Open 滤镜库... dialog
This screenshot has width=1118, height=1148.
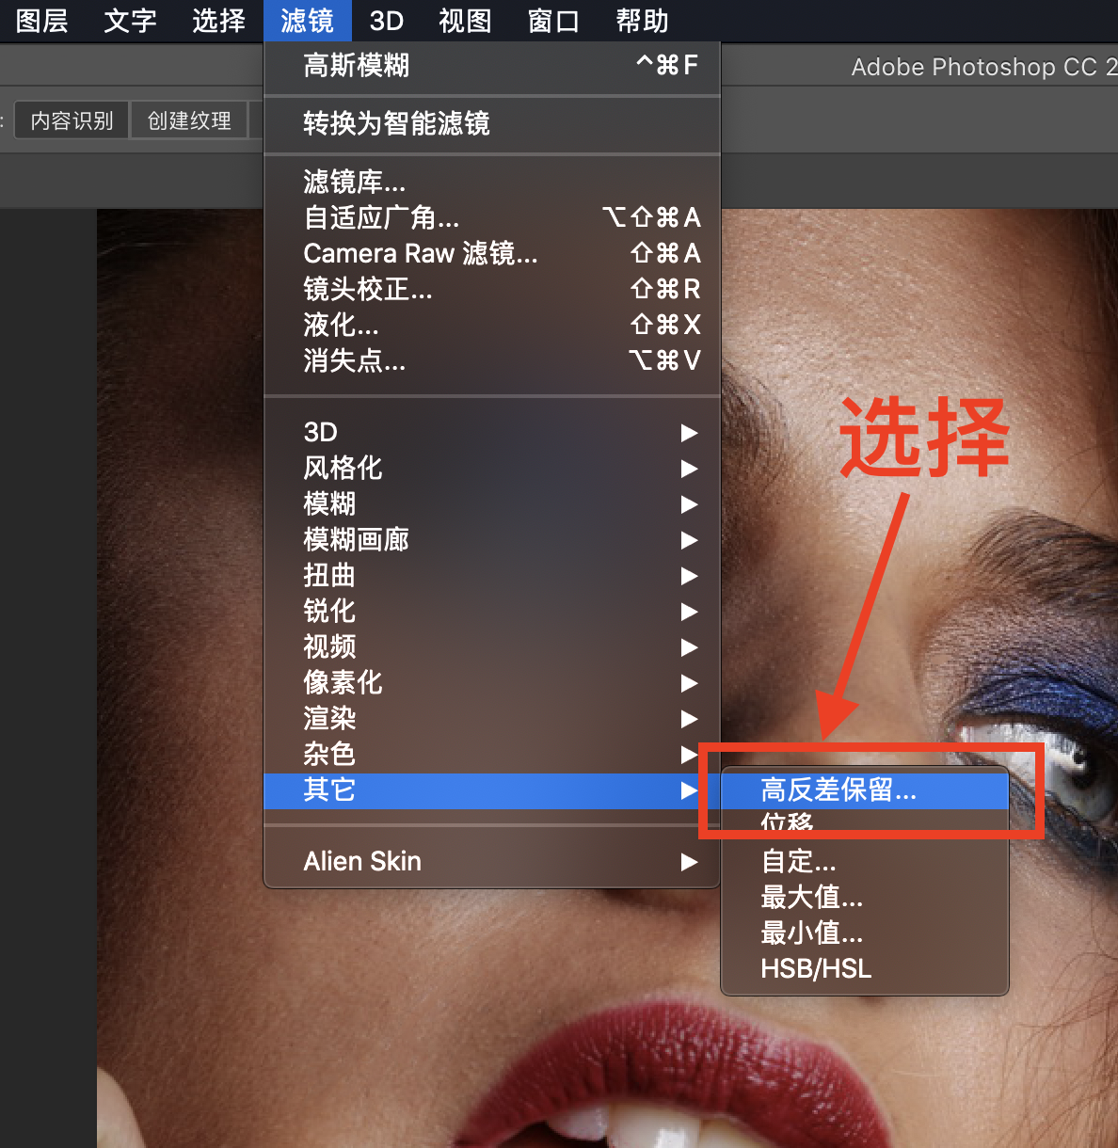(492, 182)
